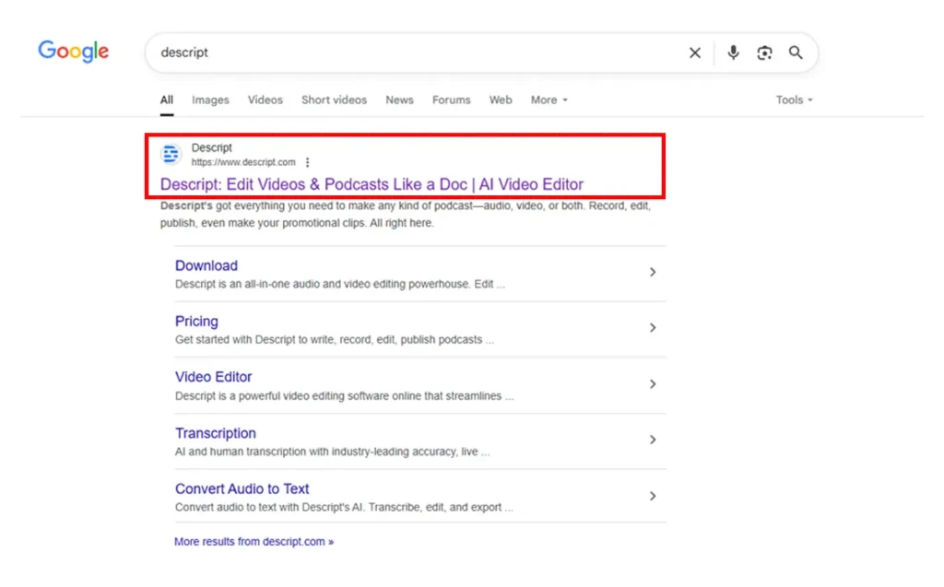The height and width of the screenshot is (587, 944).
Task: Click 'Descript is a powerful video editing' description
Action: (344, 396)
